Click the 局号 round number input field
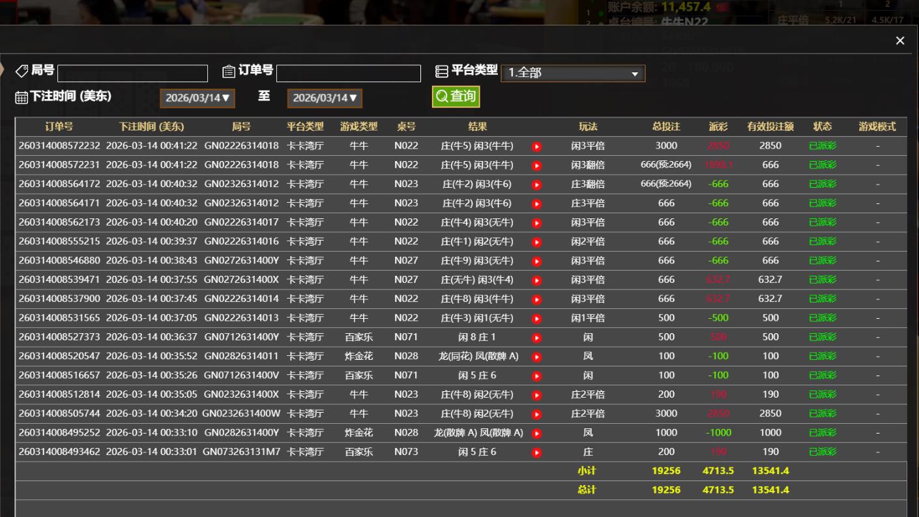919x517 pixels. [132, 73]
